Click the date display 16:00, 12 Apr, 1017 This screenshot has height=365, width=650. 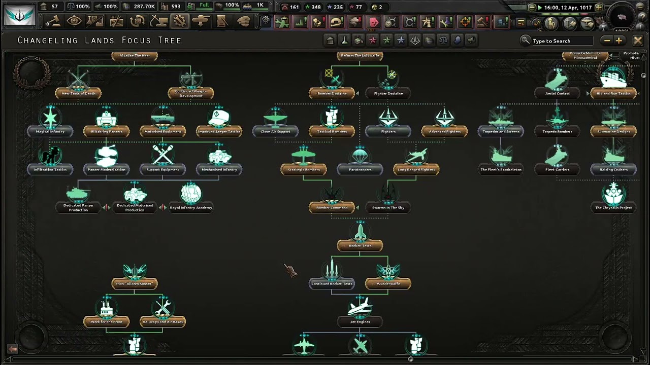click(x=568, y=8)
